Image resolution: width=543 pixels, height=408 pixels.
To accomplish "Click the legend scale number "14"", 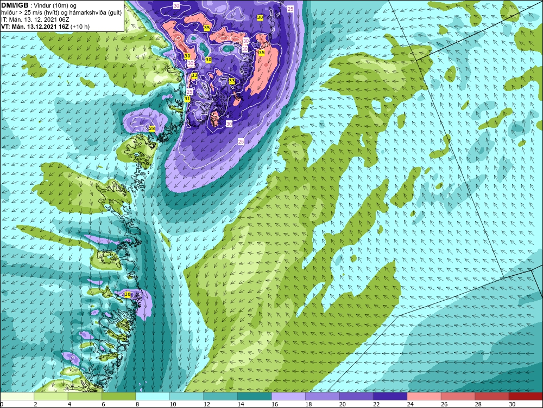I will (241, 404).
